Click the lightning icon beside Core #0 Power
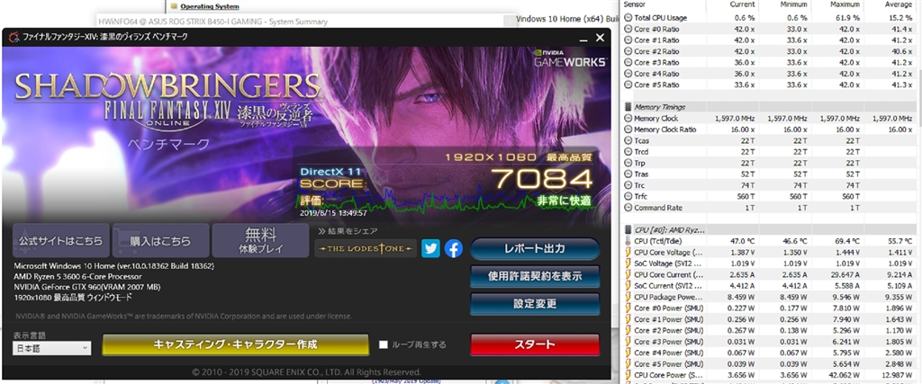The width and height of the screenshot is (922, 384). (x=628, y=308)
